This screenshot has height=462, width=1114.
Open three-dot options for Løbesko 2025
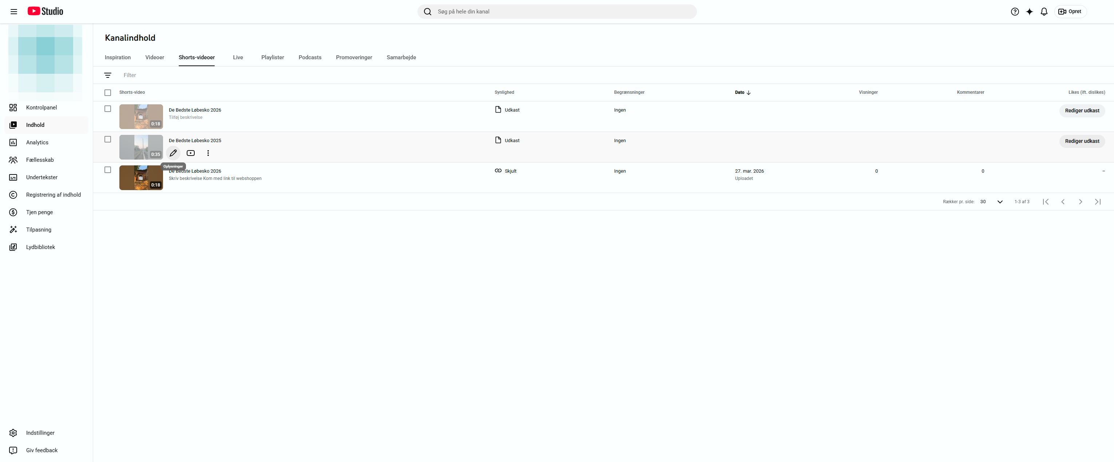pyautogui.click(x=208, y=153)
